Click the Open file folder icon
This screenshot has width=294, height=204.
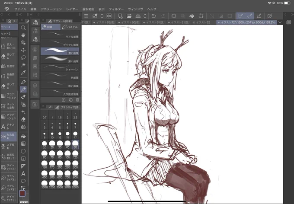tap(129, 16)
